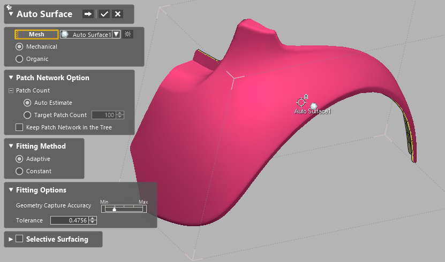Collapse the Patch Count tree node
Viewport: 445px width, 262px height.
[11, 91]
